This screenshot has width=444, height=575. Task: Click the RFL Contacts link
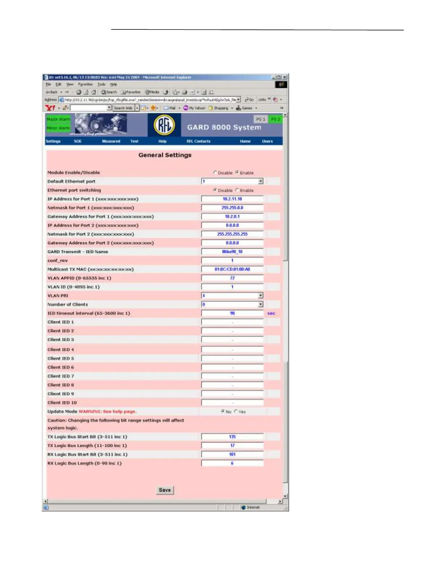tap(198, 141)
